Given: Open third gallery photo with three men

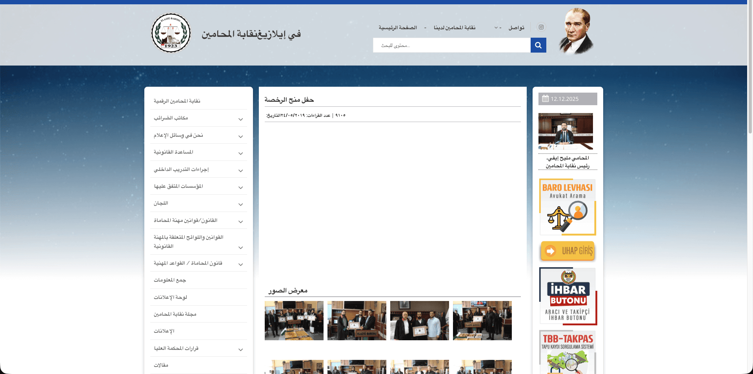Looking at the screenshot, I should 420,321.
